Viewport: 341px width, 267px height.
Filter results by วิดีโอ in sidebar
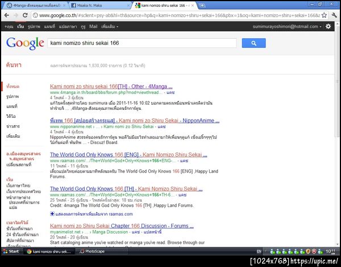pos(11,116)
